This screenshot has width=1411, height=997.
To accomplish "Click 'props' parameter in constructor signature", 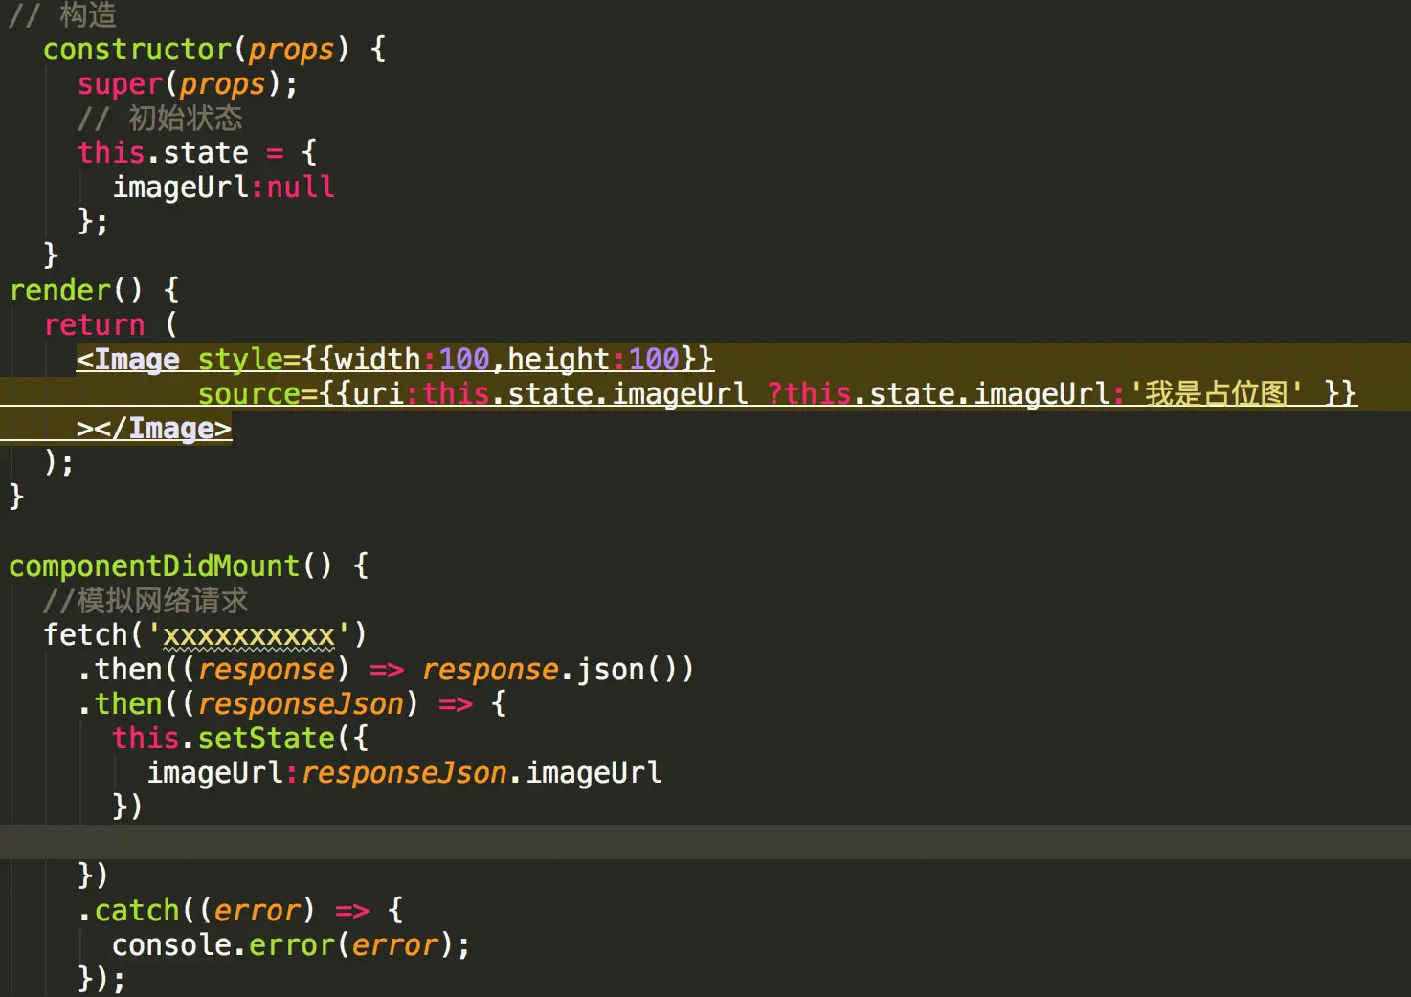I will (292, 50).
